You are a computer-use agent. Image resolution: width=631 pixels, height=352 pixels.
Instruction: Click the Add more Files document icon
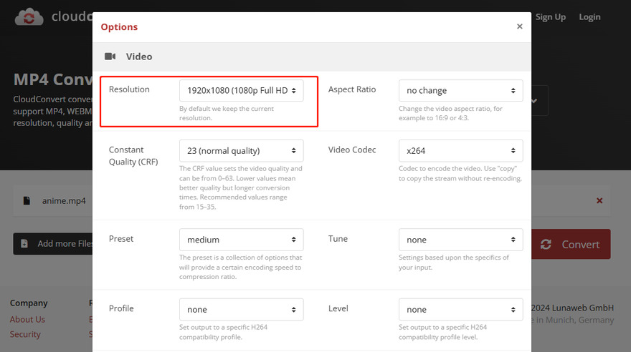(x=24, y=244)
